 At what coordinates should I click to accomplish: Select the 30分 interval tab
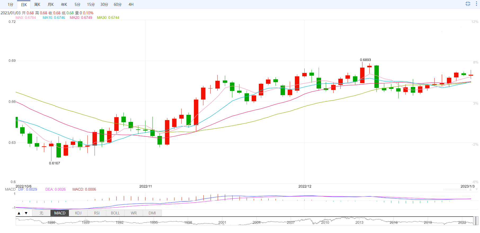(104, 5)
